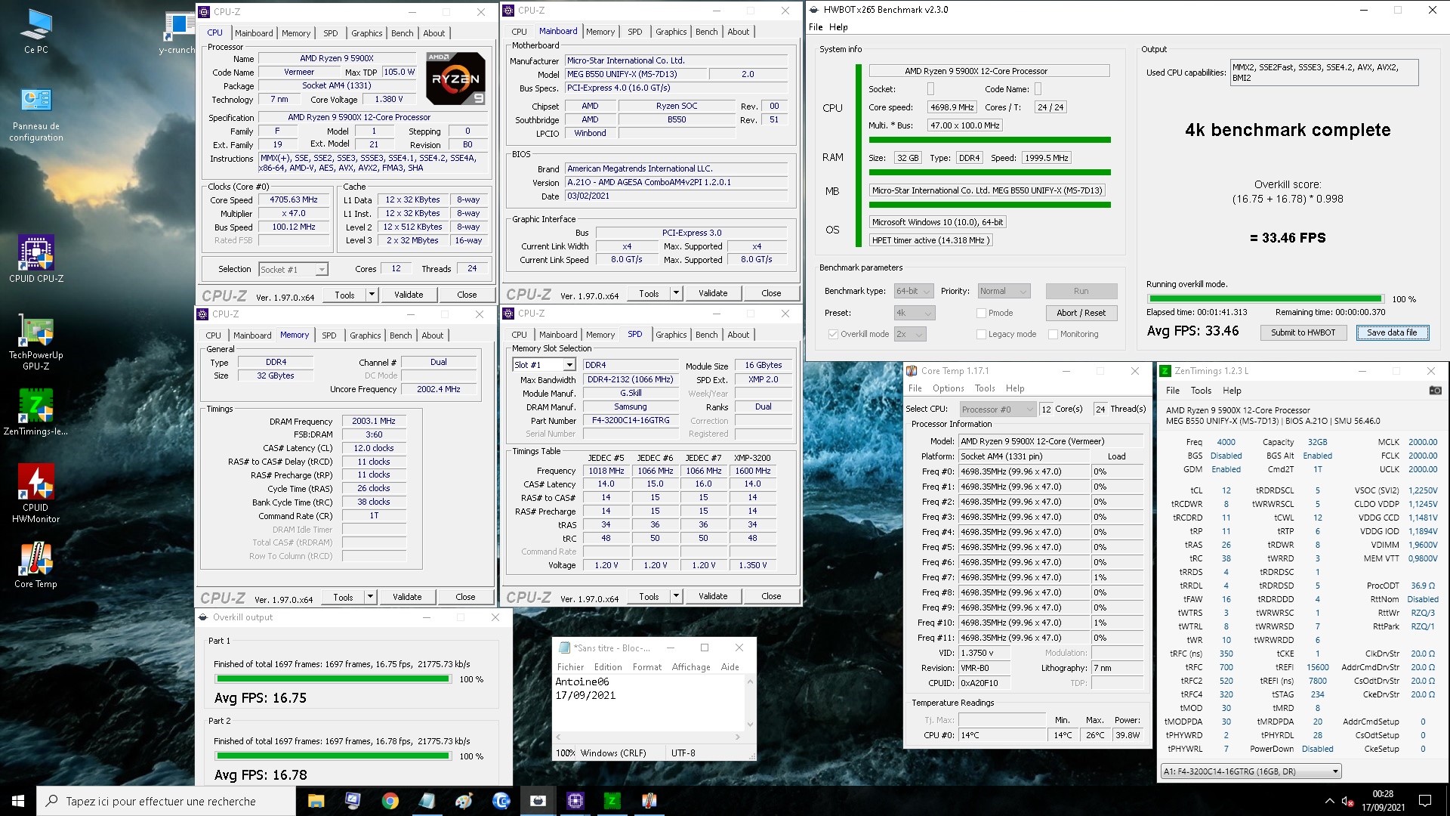Image resolution: width=1450 pixels, height=816 pixels.
Task: Click in the Notepad text area
Action: [649, 703]
